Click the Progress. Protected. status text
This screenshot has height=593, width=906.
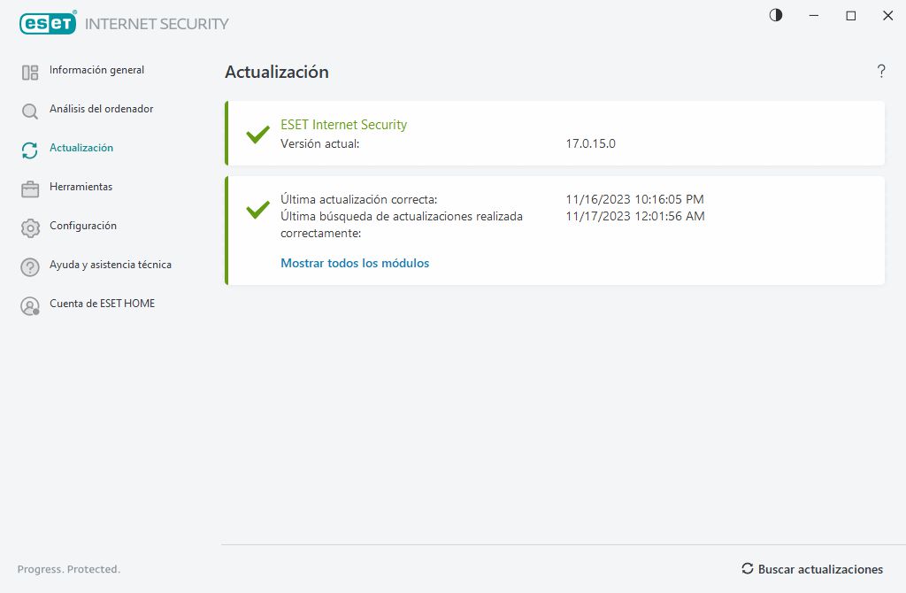coord(69,569)
